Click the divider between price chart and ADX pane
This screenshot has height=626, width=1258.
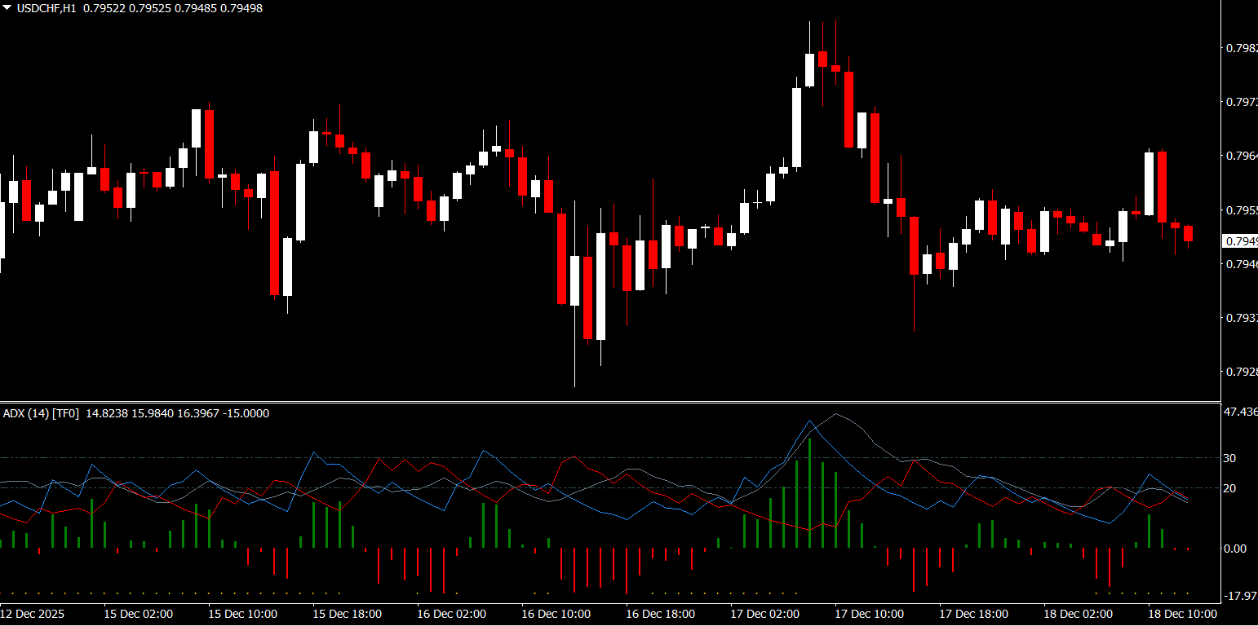pyautogui.click(x=610, y=402)
